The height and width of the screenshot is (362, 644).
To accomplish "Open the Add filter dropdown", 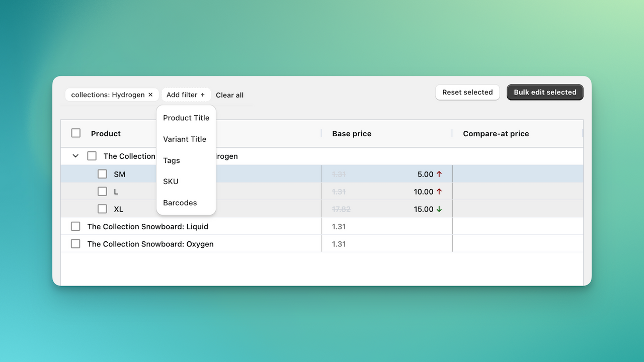I will 186,95.
